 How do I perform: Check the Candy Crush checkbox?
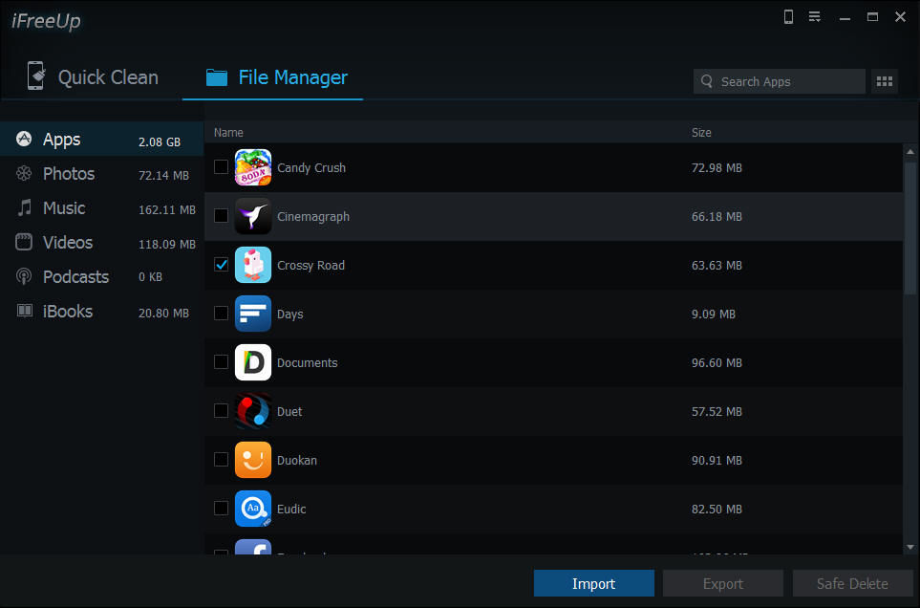pyautogui.click(x=222, y=167)
